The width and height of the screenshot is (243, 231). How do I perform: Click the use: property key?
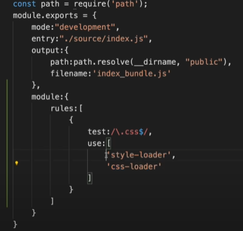click(96, 144)
